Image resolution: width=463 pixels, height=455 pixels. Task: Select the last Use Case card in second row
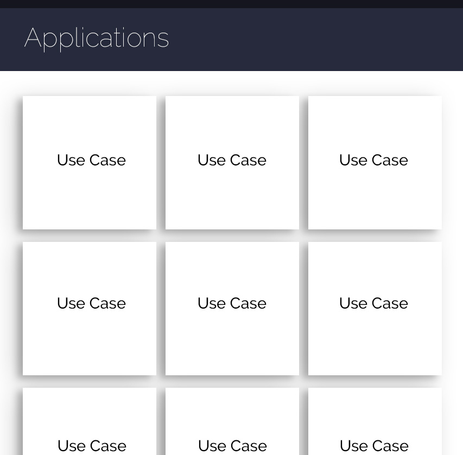point(375,309)
